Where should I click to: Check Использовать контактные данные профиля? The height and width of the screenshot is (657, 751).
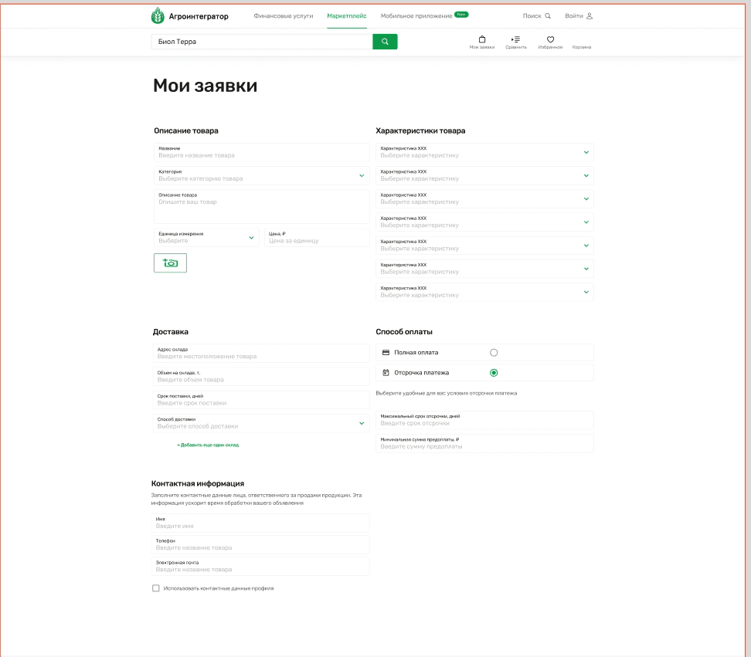[156, 588]
